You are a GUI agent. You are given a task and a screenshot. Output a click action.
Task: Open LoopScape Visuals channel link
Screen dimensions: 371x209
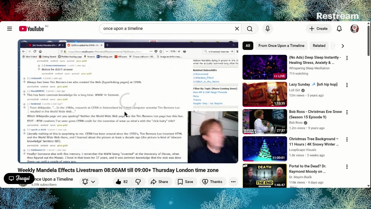point(303,150)
